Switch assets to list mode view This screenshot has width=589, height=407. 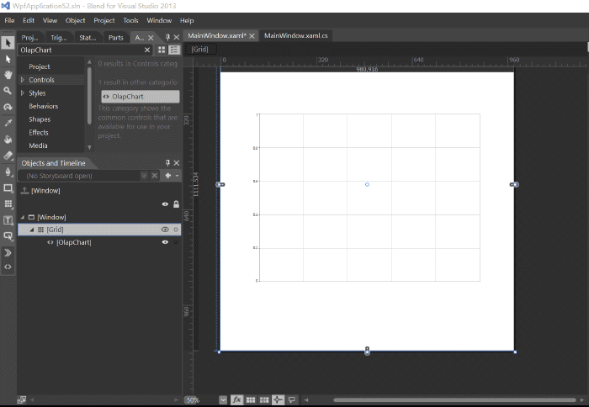[x=174, y=50]
